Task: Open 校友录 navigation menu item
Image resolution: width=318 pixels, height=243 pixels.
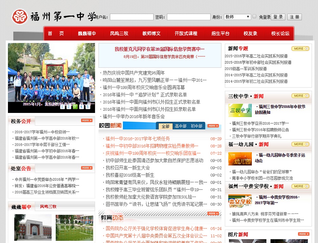Action: 250,33
